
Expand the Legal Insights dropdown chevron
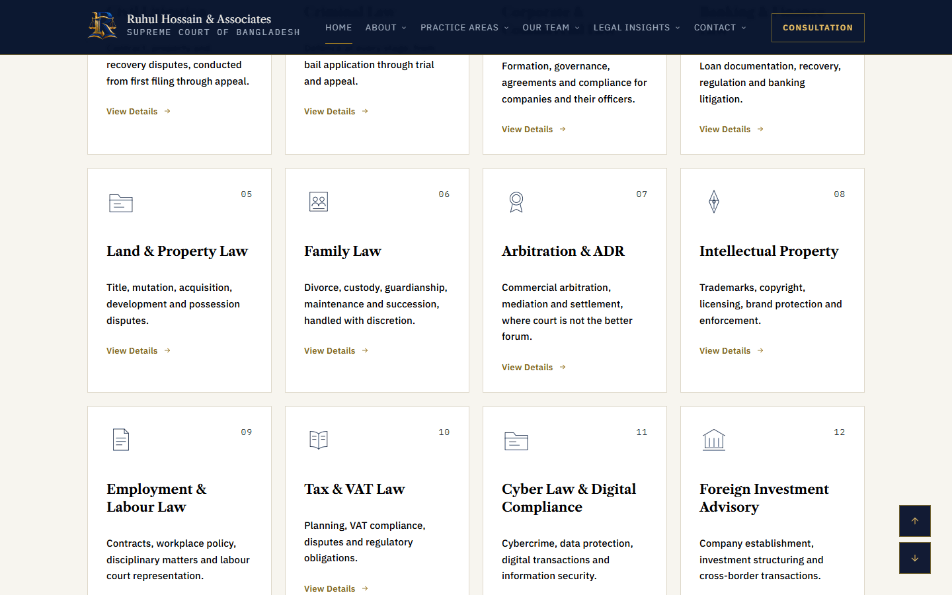coord(678,28)
